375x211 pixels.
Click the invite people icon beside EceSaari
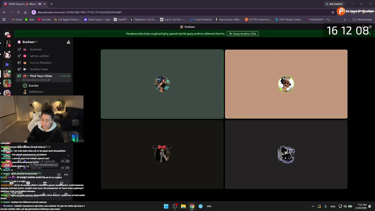click(x=69, y=42)
